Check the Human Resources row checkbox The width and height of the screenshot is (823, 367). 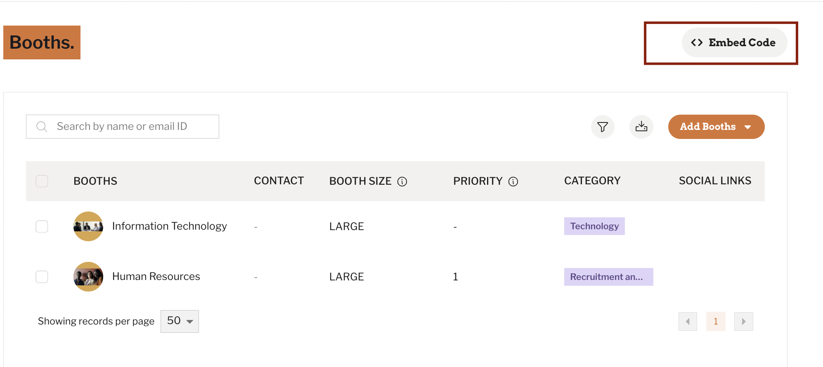(42, 277)
